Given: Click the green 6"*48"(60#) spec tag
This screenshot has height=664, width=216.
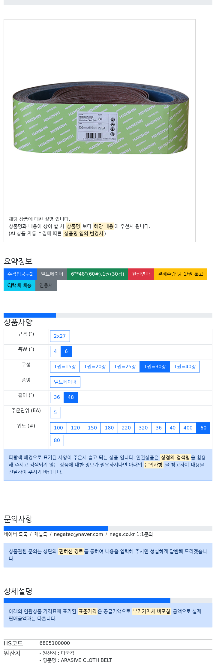Looking at the screenshot, I should (97, 274).
